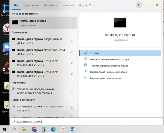This screenshot has height=133, width=164.
Task: Expand Управление псевдонимами выполнения приложения
Action: click(72, 91)
